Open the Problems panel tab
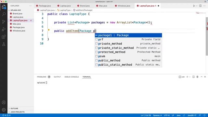The image size is (208, 117). click(43, 77)
